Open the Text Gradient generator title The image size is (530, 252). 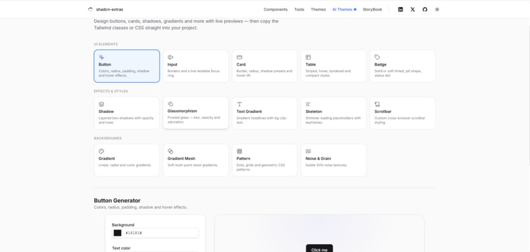[x=249, y=112]
